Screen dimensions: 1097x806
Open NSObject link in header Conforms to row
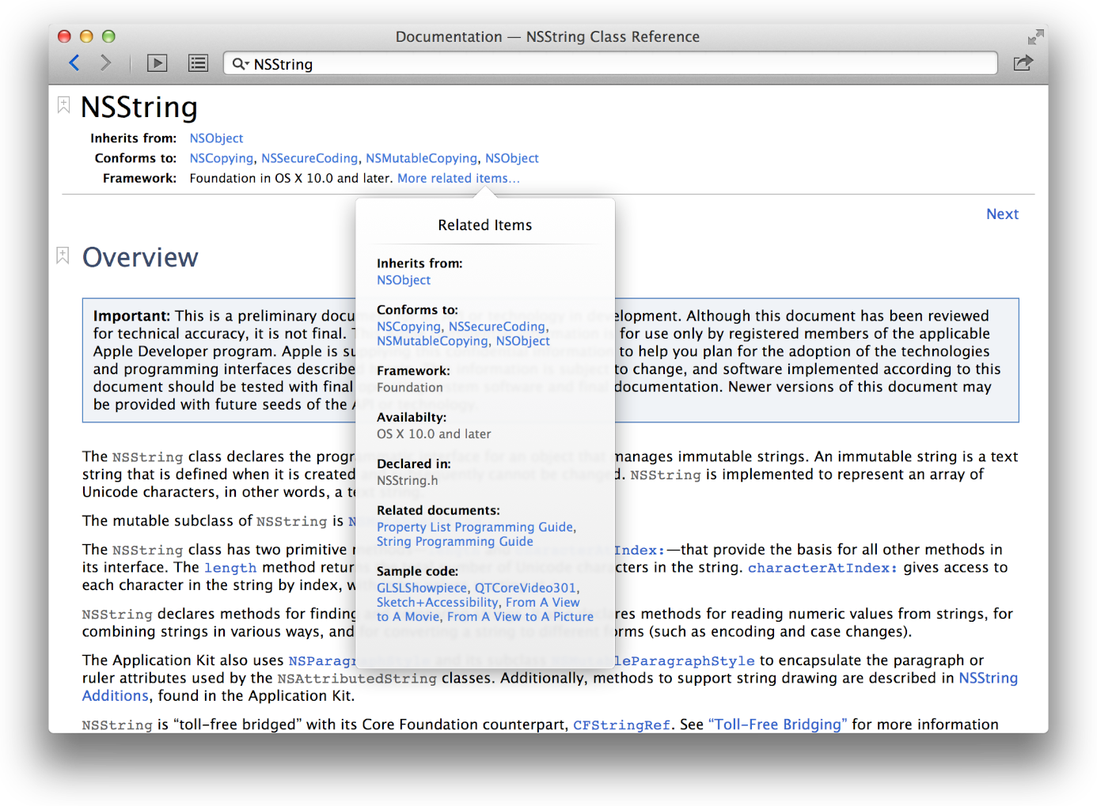click(x=511, y=158)
